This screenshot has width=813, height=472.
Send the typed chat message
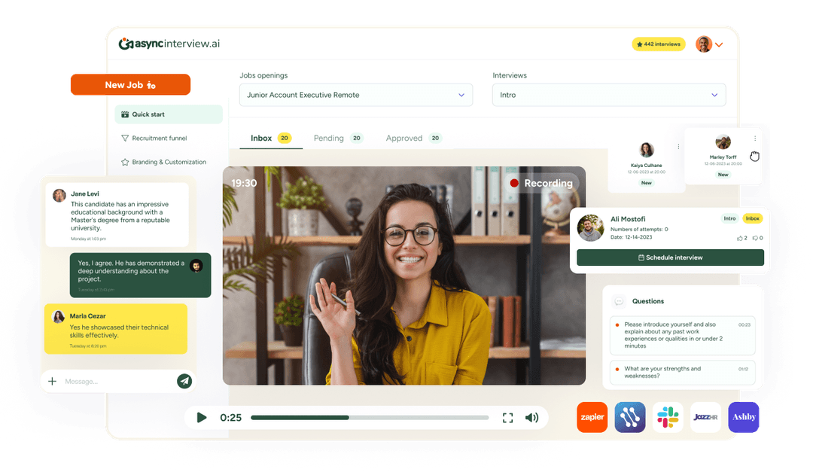(x=184, y=382)
